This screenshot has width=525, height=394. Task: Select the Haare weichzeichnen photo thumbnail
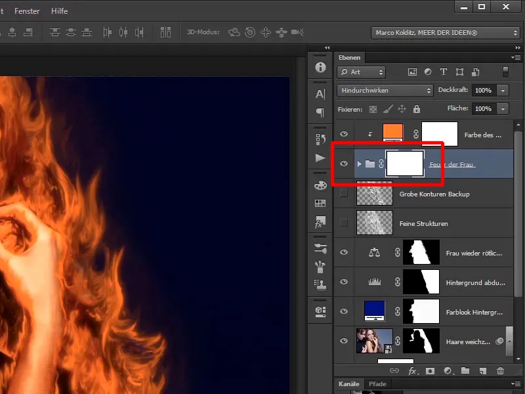[x=375, y=341]
